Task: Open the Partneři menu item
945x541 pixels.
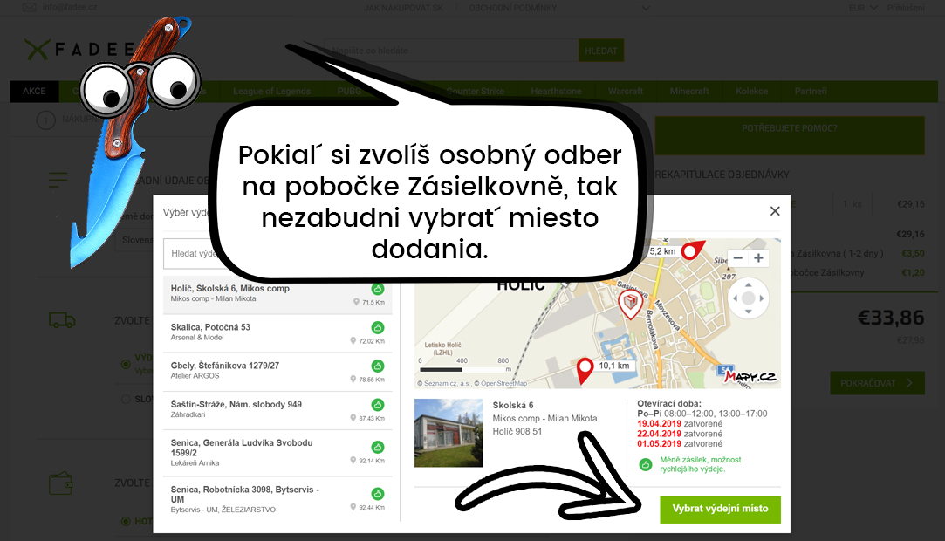Action: pos(811,91)
